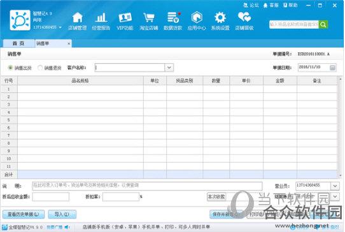Open 系统设置 gear settings icon

220,21
